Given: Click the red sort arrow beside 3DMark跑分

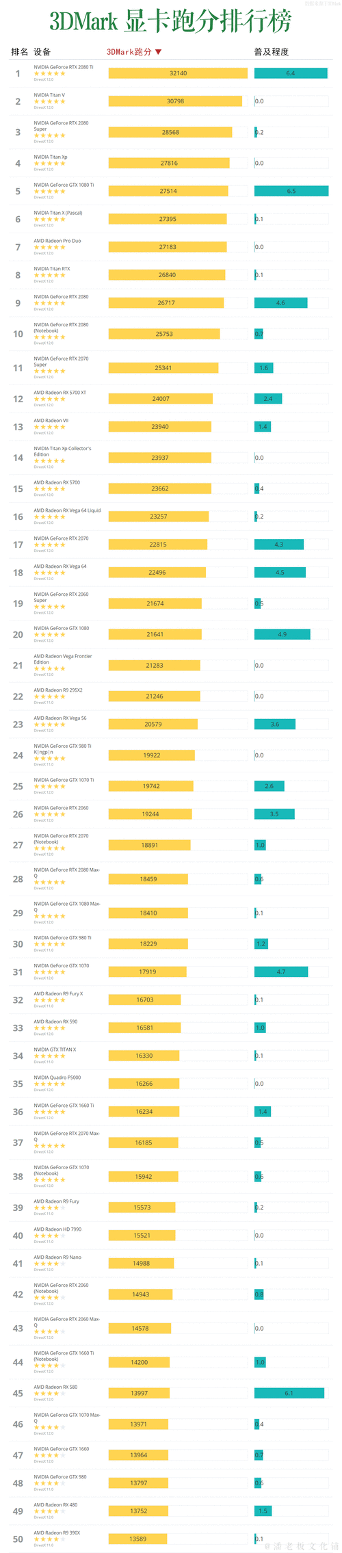Looking at the screenshot, I should pos(159,52).
